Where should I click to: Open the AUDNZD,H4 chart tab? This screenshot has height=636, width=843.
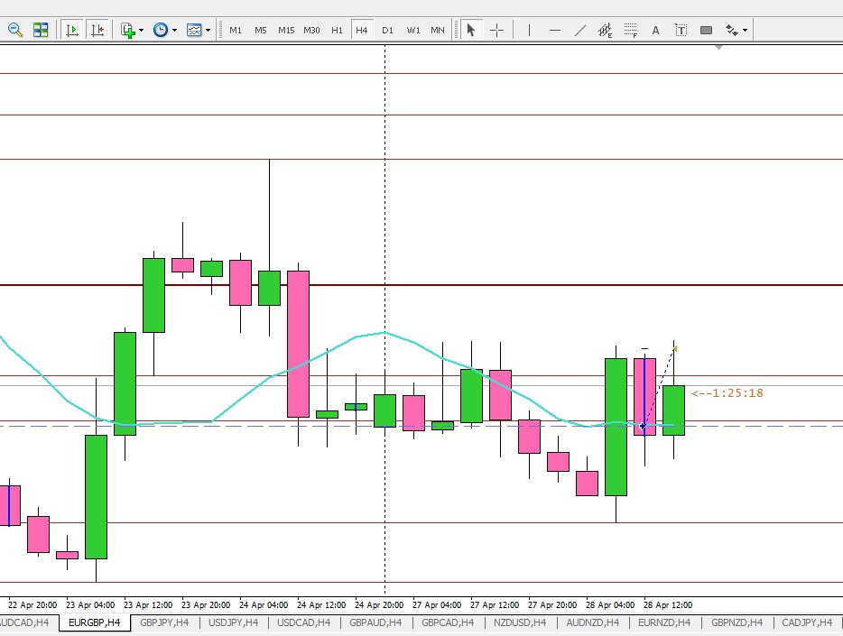[x=592, y=622]
